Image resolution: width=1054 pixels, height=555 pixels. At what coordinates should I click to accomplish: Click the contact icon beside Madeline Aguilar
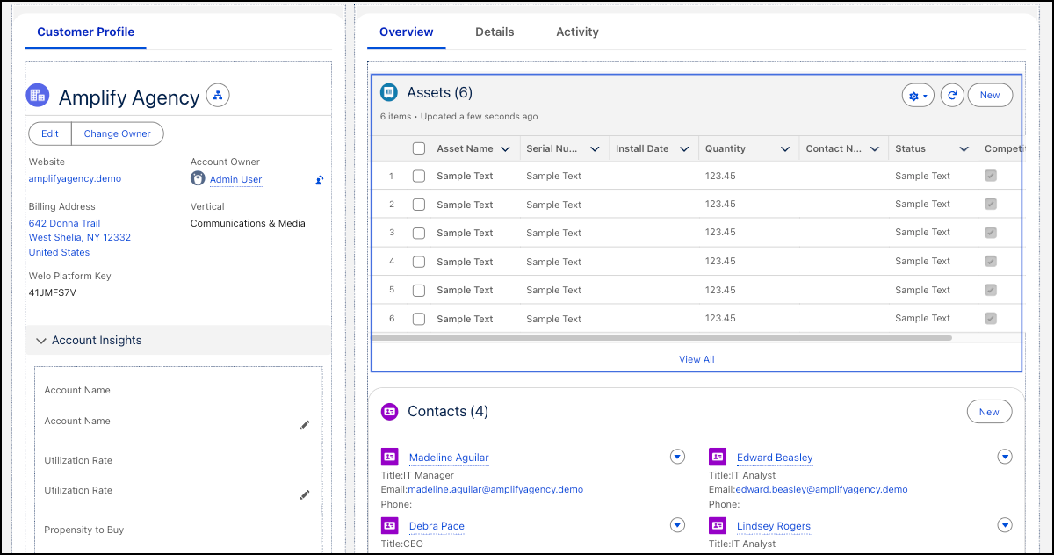390,457
